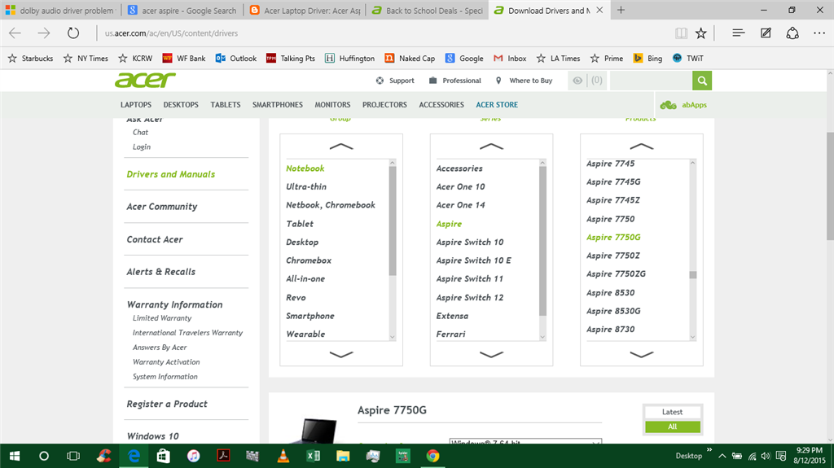Open the Edge More actions ellipsis
The width and height of the screenshot is (834, 468).
point(819,33)
